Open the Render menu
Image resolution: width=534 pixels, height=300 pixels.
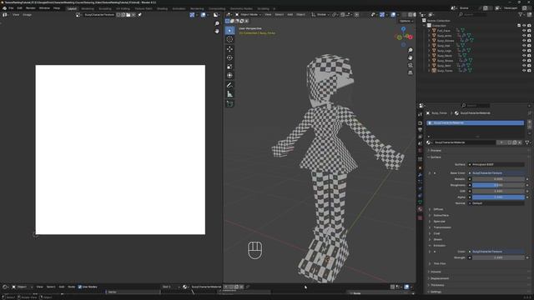point(31,8)
